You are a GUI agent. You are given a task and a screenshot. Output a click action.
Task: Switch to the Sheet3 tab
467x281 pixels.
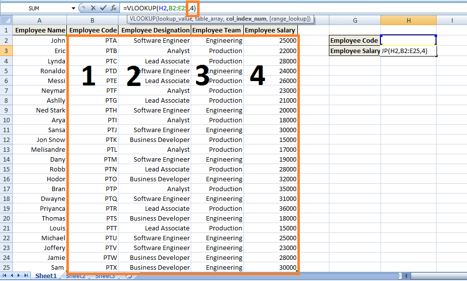click(105, 277)
